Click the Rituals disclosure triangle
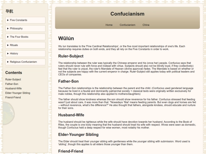Screen dimensions: 206x154 pos(8,45)
